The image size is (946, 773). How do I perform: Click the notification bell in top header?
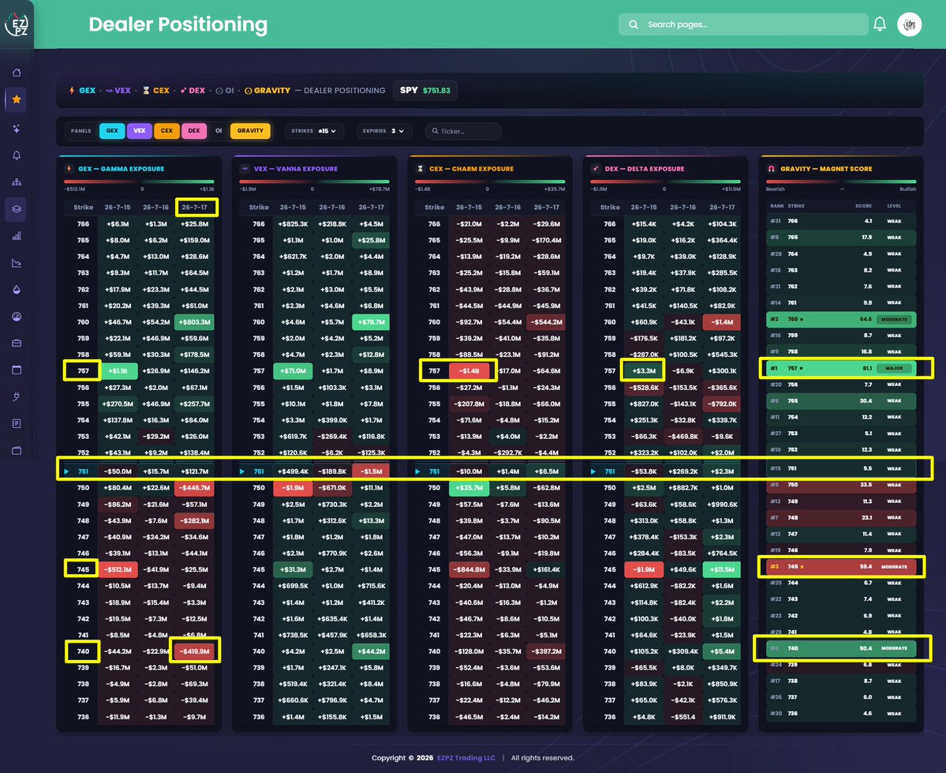point(880,24)
